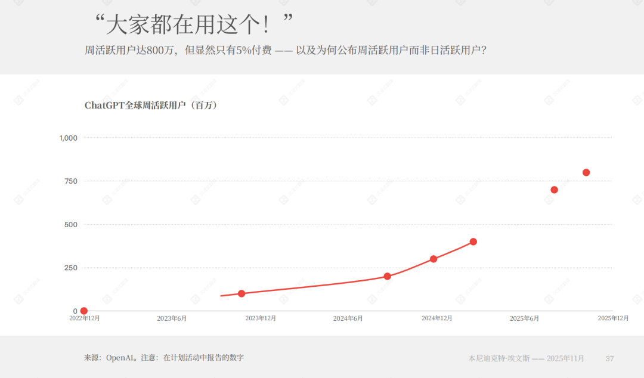Viewport: 644px width, 378px height.
Task: Click the y-axis label 500
Action: pos(70,225)
